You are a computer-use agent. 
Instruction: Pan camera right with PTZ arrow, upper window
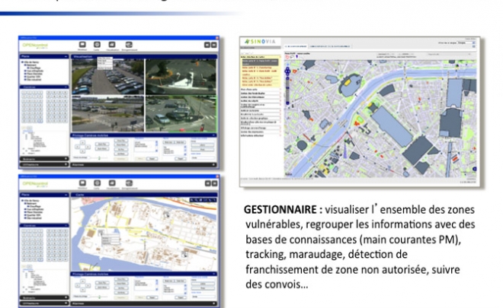click(88, 147)
